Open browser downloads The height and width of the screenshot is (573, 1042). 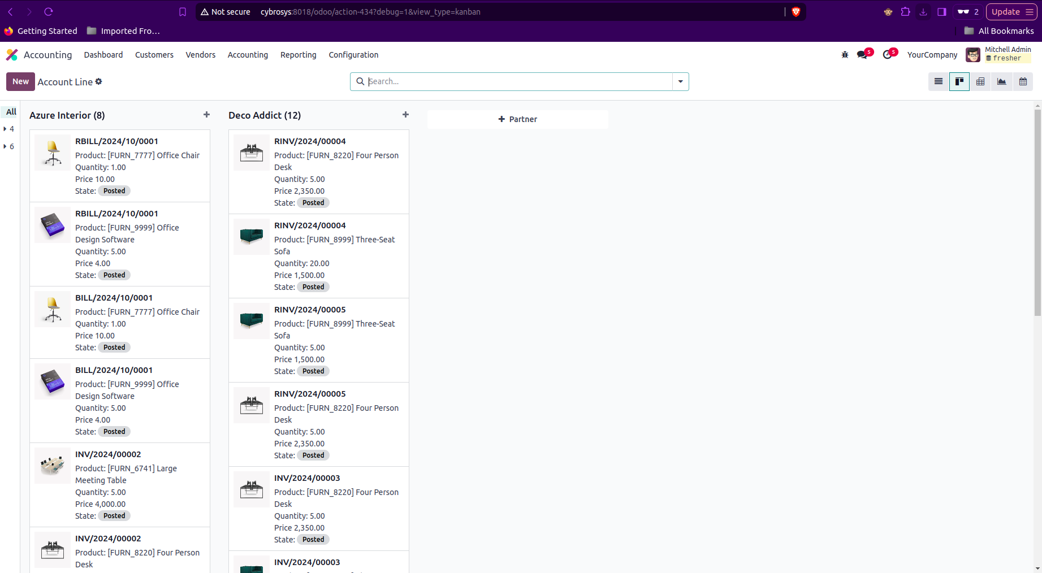[x=923, y=12]
